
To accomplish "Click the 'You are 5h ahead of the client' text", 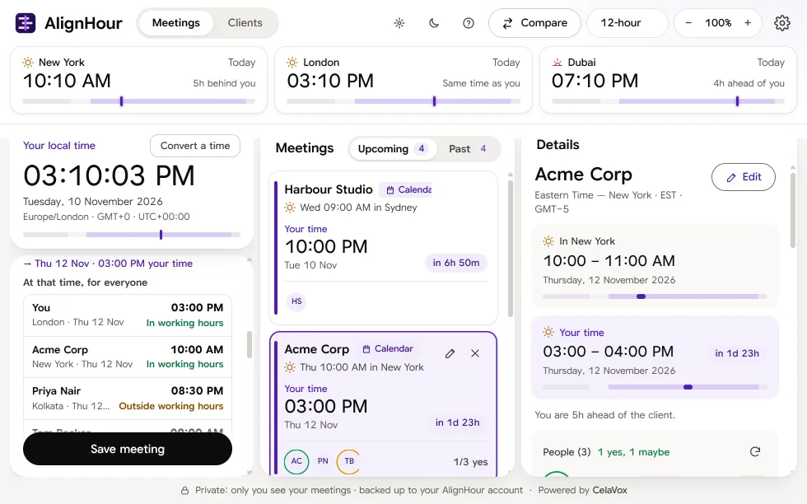I will click(604, 415).
